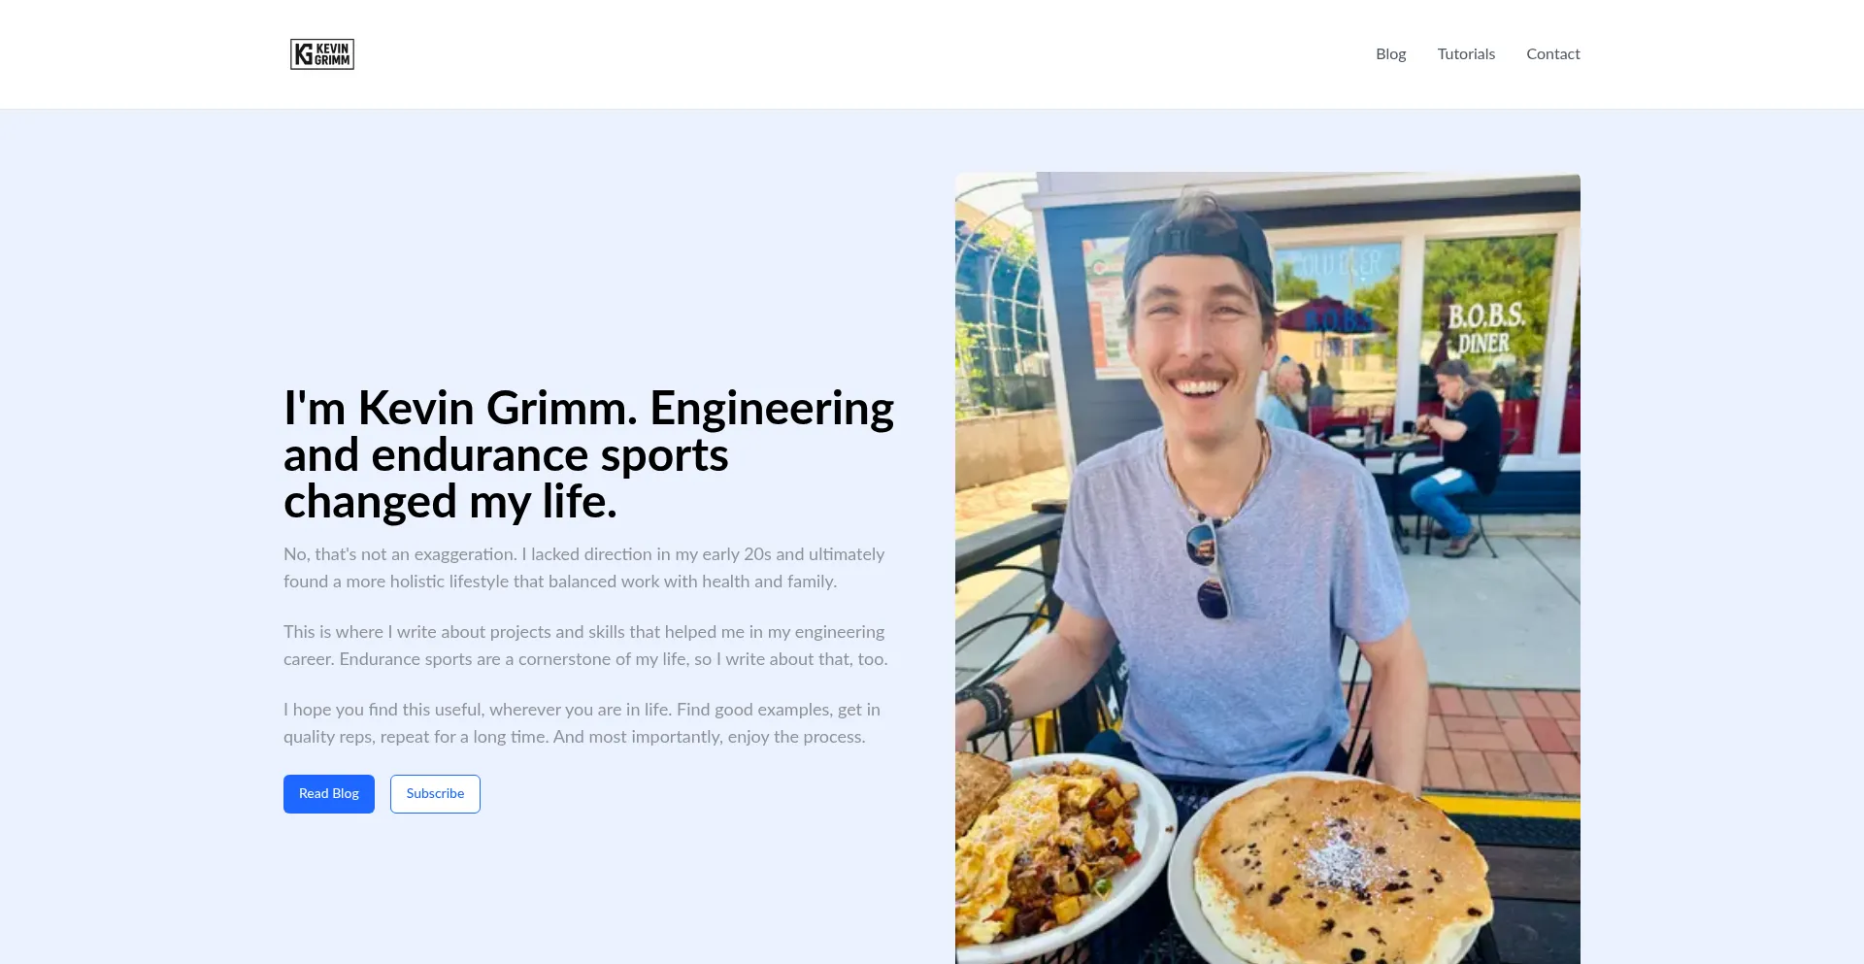Click the backwards cap on Kevin's head
Viewport: 1864px width, 964px height.
[1198, 240]
